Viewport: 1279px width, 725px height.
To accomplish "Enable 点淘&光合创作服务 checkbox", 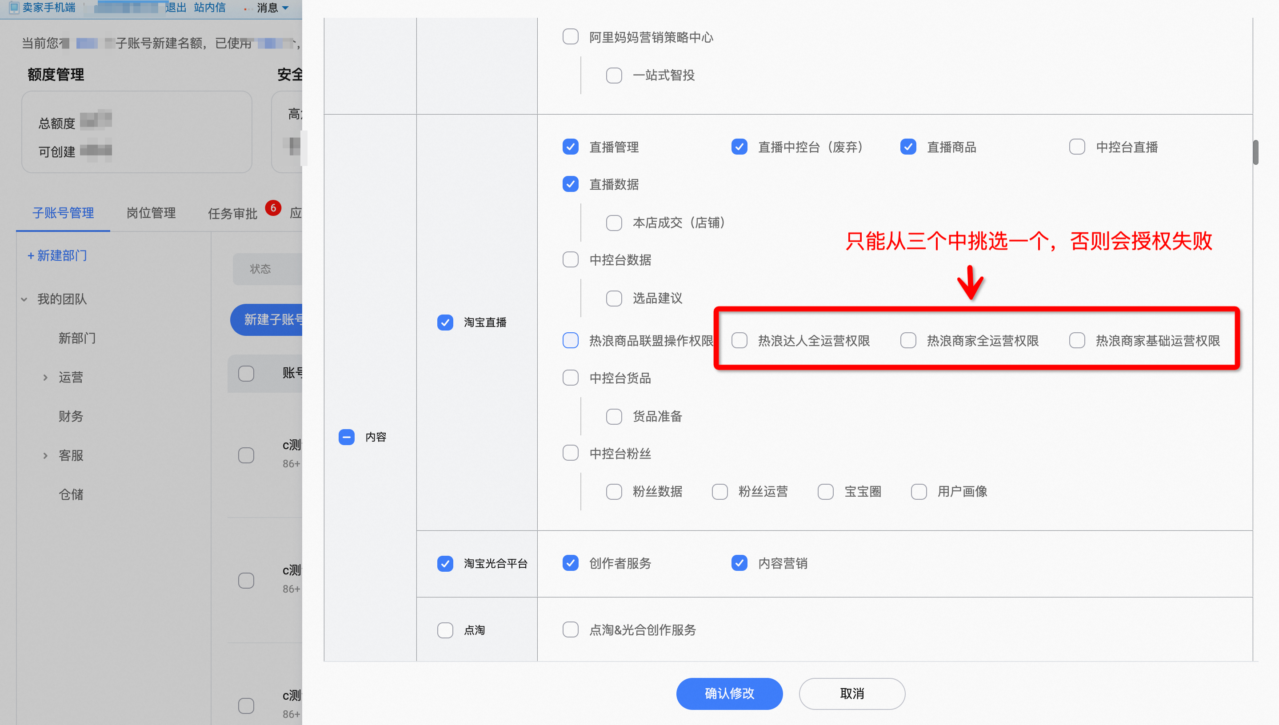I will click(x=570, y=630).
